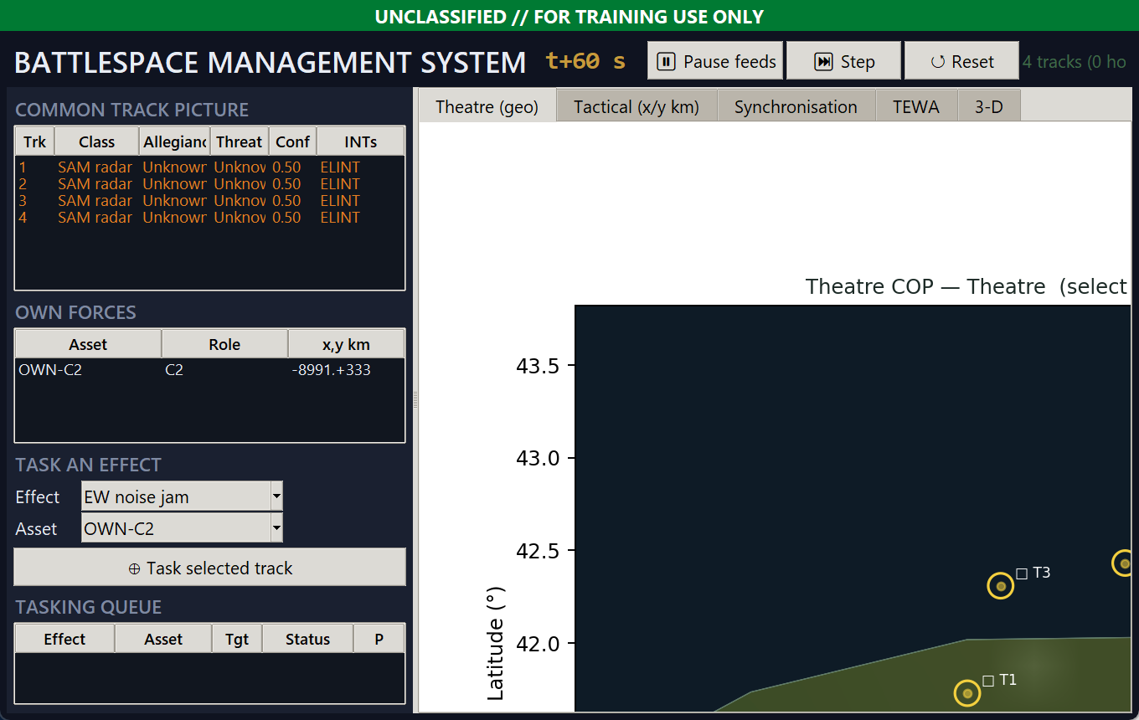Select track 1 SAM radar row

[x=210, y=167]
